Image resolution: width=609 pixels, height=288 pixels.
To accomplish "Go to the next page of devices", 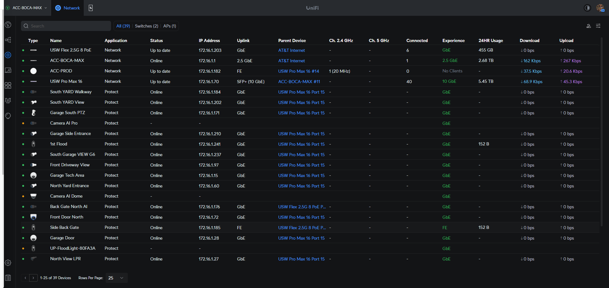I will click(x=33, y=278).
